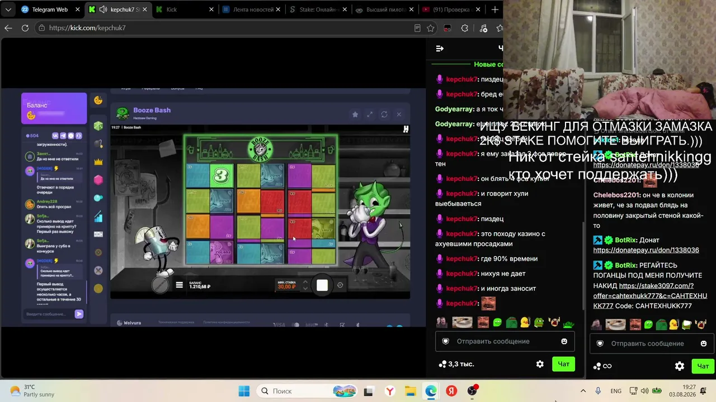The image size is (716, 402).
Task: Expand the purple Баланс card
Action: pyautogui.click(x=54, y=108)
